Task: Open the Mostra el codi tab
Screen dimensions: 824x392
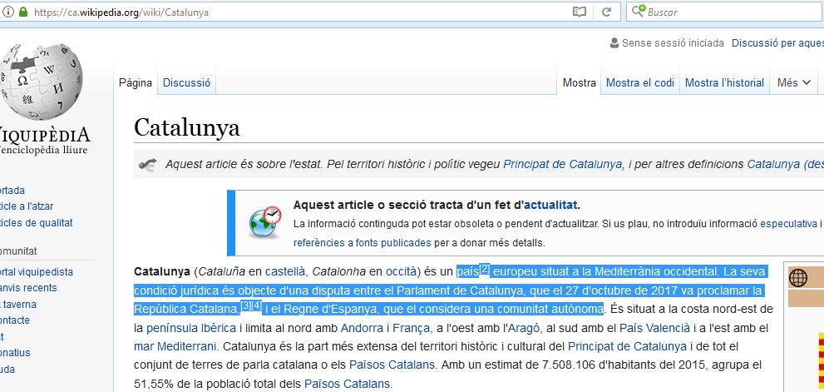Action: pyautogui.click(x=640, y=82)
